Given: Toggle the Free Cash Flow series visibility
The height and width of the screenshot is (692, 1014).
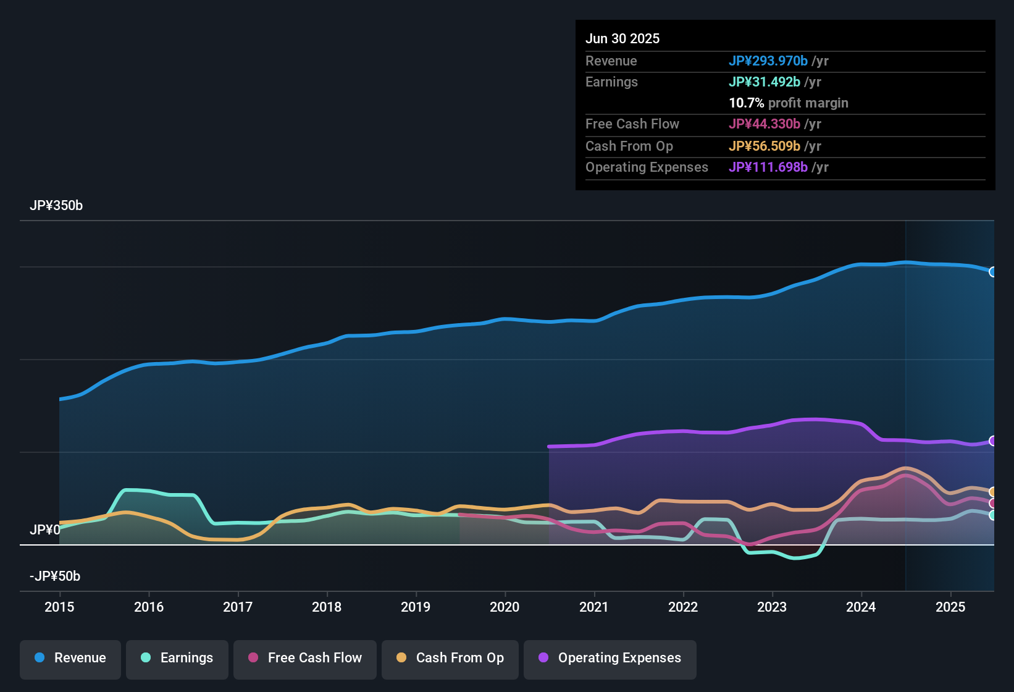Looking at the screenshot, I should pyautogui.click(x=304, y=658).
